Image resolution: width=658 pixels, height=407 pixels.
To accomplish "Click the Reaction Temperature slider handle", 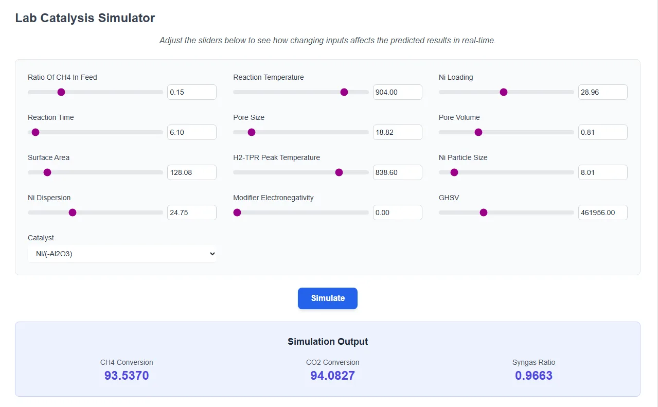I will click(x=344, y=92).
